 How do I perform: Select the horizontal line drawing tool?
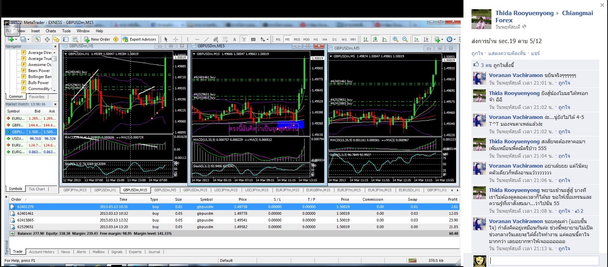coord(196,39)
